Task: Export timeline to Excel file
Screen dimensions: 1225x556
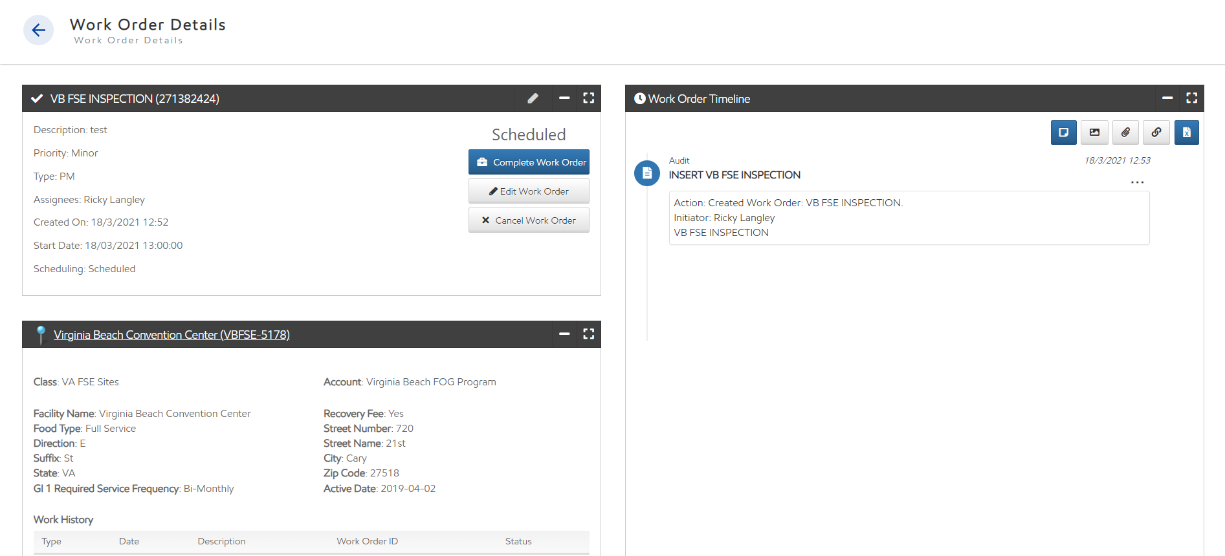Action: [1186, 133]
